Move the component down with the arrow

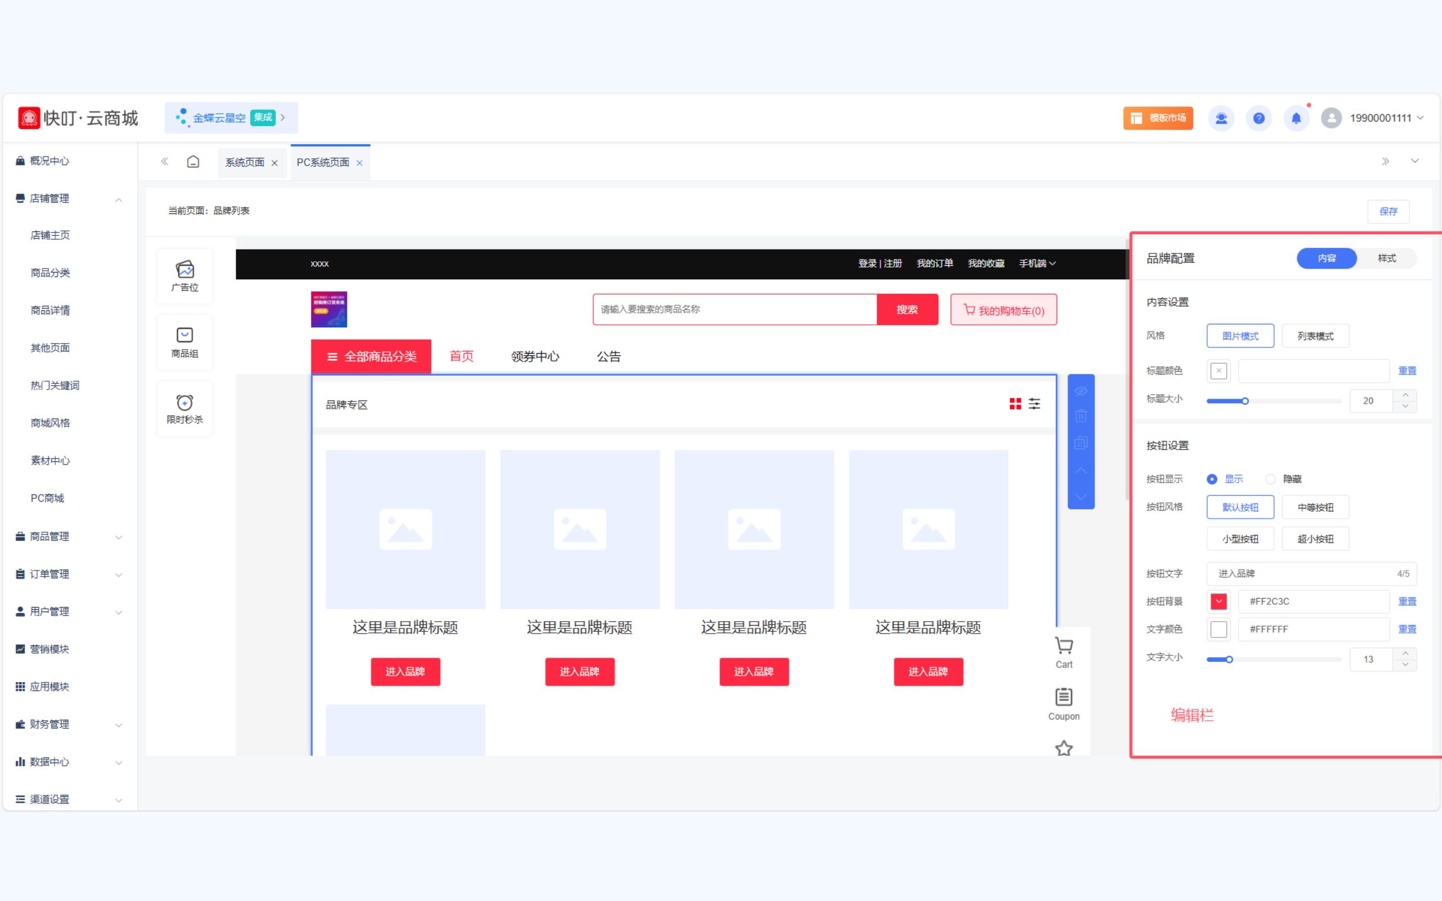[1081, 496]
